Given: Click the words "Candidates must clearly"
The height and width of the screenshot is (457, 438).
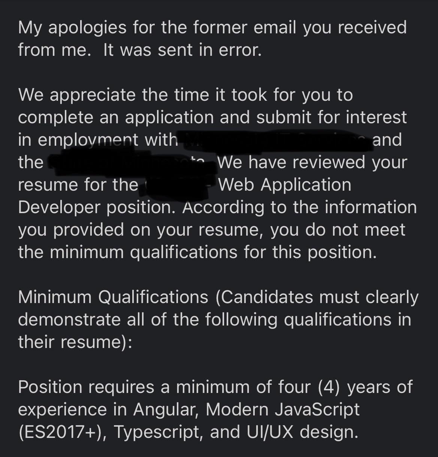Looking at the screenshot, I should pyautogui.click(x=318, y=297).
